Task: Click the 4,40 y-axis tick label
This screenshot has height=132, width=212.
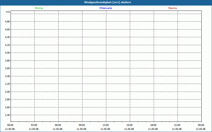Action: point(7,37)
